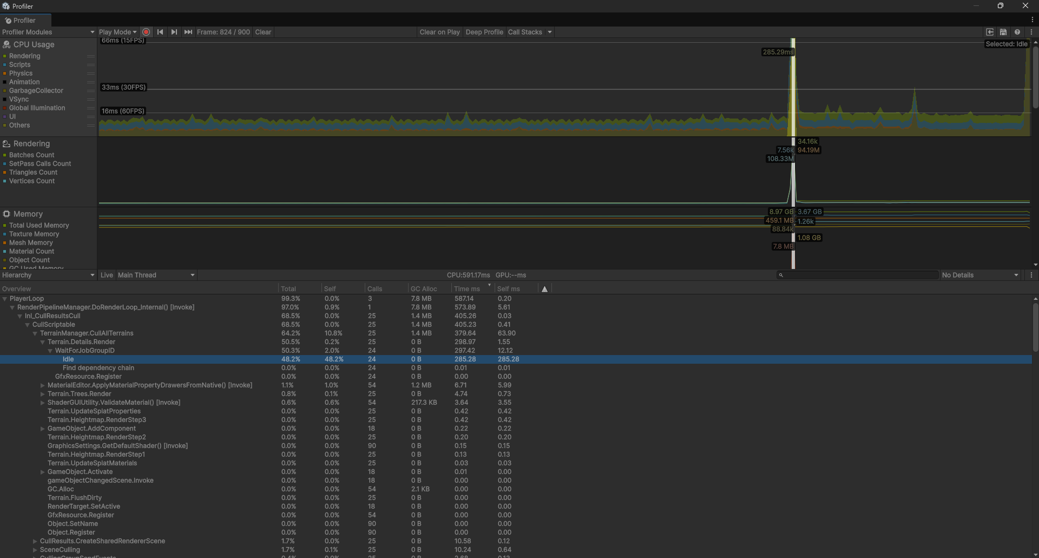Collapse the WaitForJobGroupID entry
This screenshot has height=558, width=1039.
[x=50, y=351]
